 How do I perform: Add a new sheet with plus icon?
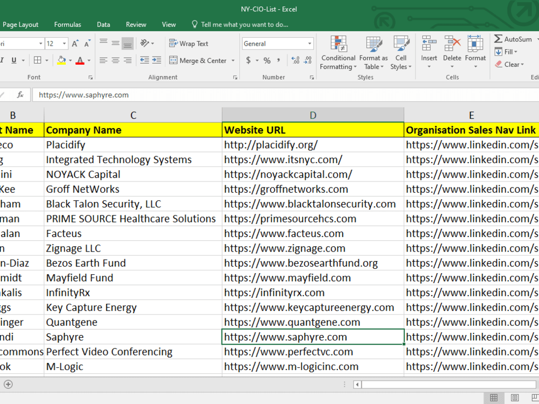(8, 384)
